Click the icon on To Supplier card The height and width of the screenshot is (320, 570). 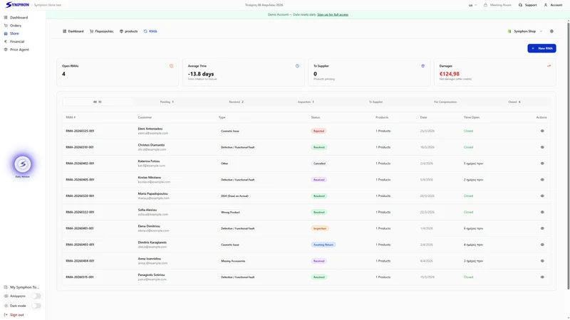(423, 66)
